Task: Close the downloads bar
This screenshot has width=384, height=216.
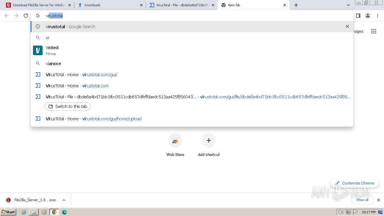Action: [x=379, y=200]
